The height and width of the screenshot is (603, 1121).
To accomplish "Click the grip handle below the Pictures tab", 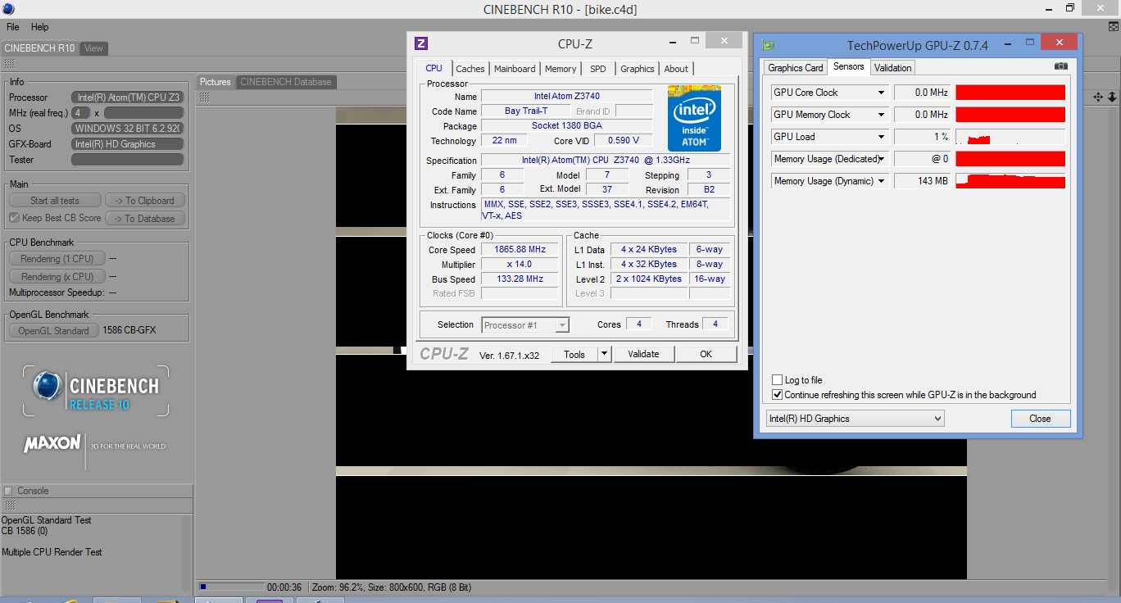I will [205, 97].
